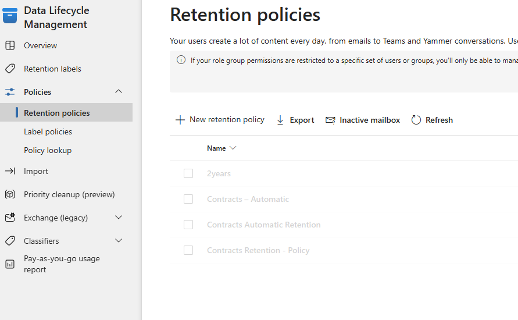Click the Export download icon
Viewport: 518px width, 320px height.
pos(280,120)
